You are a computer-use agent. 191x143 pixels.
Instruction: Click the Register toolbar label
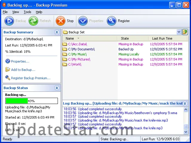coord(124,21)
